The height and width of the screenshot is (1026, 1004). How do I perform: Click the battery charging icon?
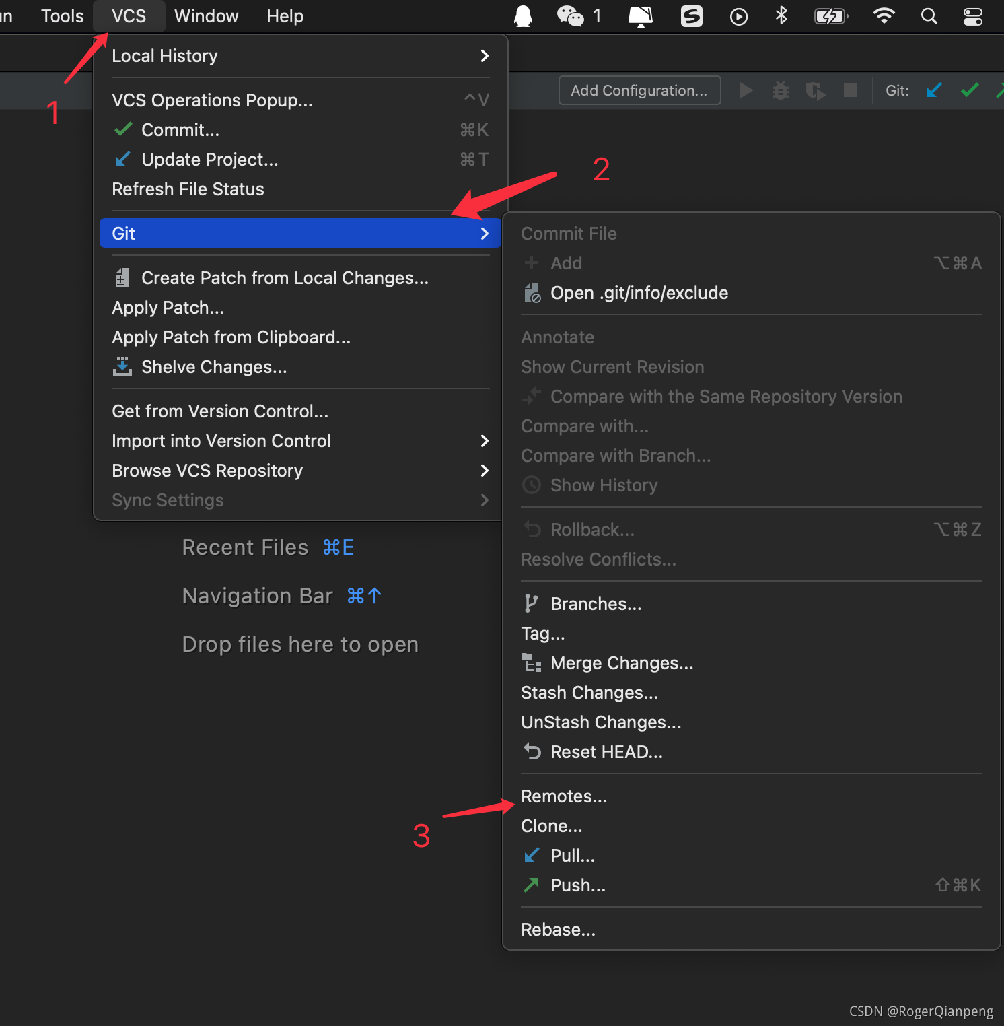point(831,16)
